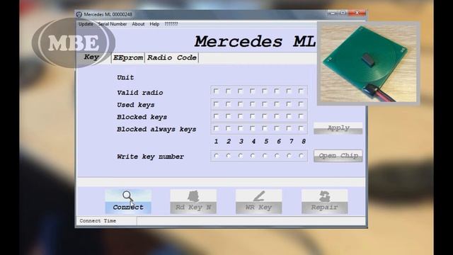Check Blocked always keys checkbox for key 1
Image resolution: width=453 pixels, height=255 pixels.
[x=216, y=128]
